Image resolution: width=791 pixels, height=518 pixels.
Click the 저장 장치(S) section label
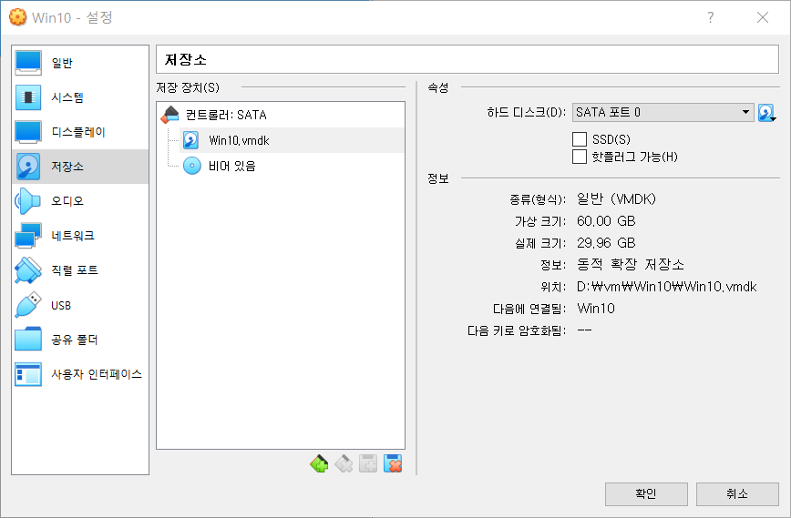click(x=188, y=87)
